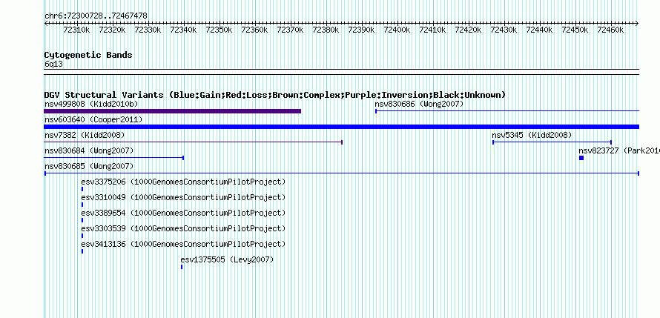Select the nsv7382 thin purple line
Viewport: 660px width, 318px height.
(x=194, y=142)
